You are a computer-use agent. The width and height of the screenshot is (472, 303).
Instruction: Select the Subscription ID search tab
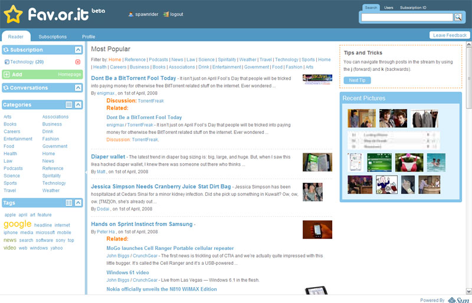click(x=412, y=8)
